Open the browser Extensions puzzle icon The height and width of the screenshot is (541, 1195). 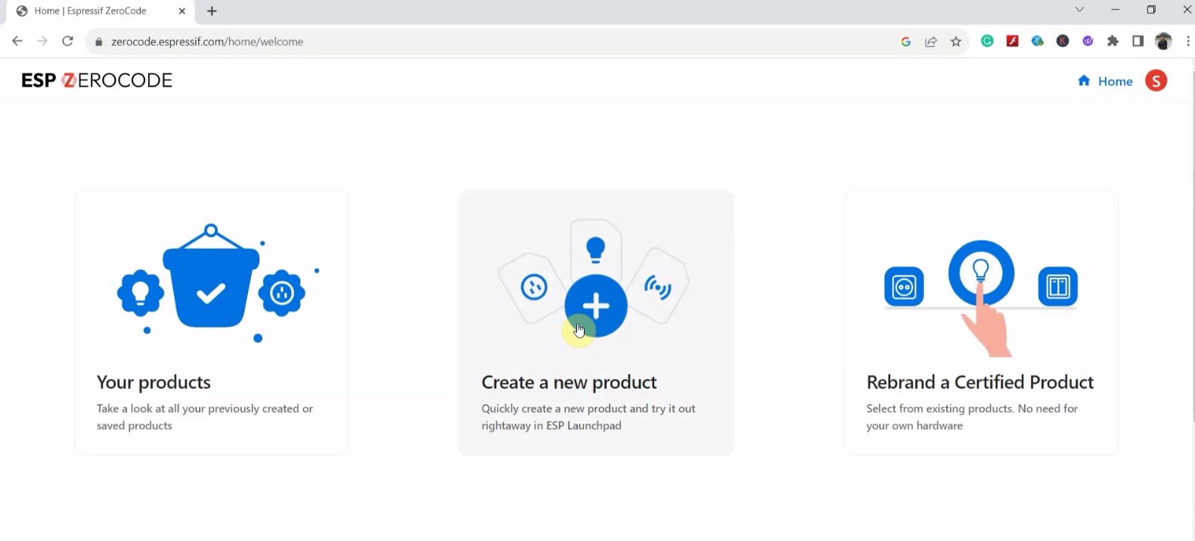(1113, 42)
